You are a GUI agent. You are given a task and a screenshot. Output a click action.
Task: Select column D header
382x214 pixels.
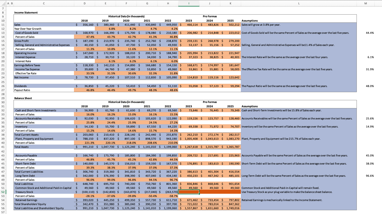coord(84,4)
